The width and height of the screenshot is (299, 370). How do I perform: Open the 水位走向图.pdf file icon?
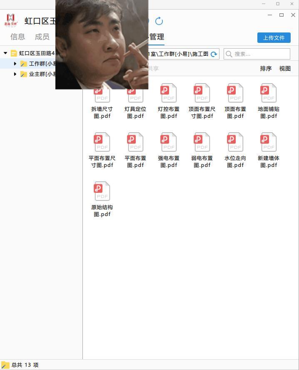(235, 142)
